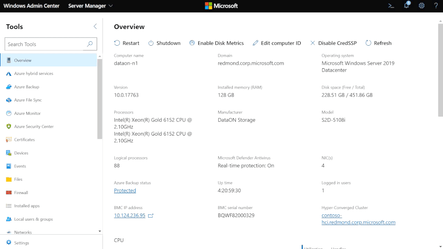Open the notifications bell
The height and width of the screenshot is (249, 443).
click(407, 5)
